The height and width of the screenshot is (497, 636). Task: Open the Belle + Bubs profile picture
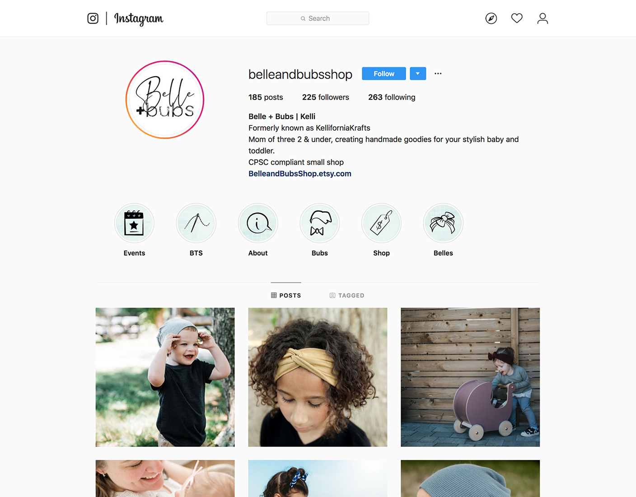click(165, 100)
